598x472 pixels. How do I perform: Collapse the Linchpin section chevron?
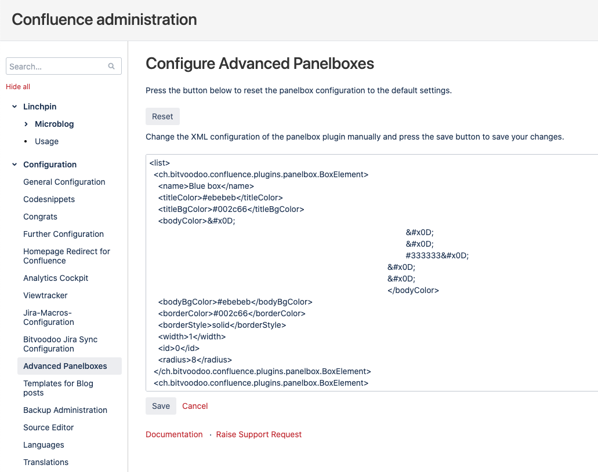coord(15,107)
